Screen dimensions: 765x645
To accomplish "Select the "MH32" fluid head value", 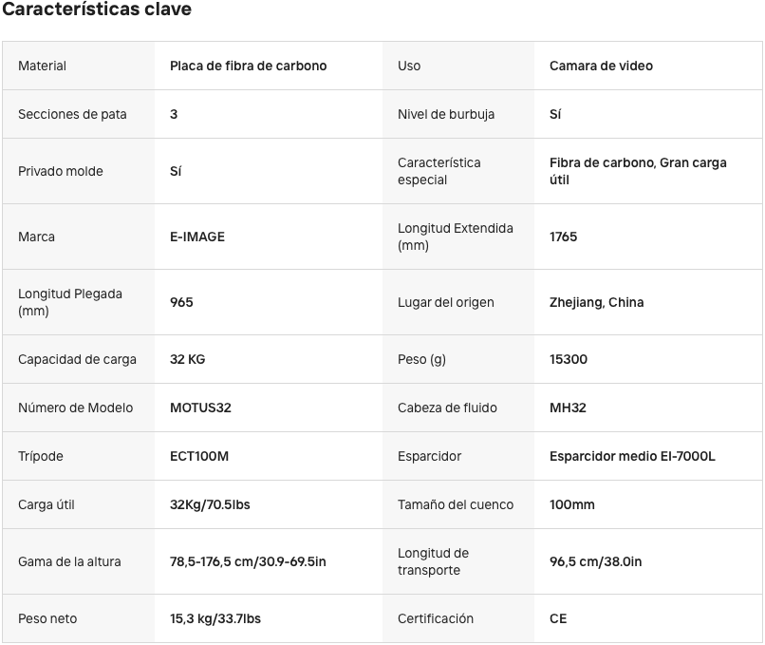I will [x=568, y=408].
